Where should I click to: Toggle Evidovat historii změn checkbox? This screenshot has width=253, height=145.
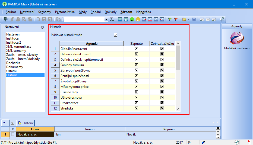[x=116, y=35]
